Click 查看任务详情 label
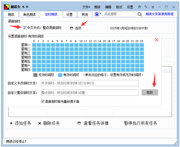The width and height of the screenshot is (180, 147). coord(96,123)
